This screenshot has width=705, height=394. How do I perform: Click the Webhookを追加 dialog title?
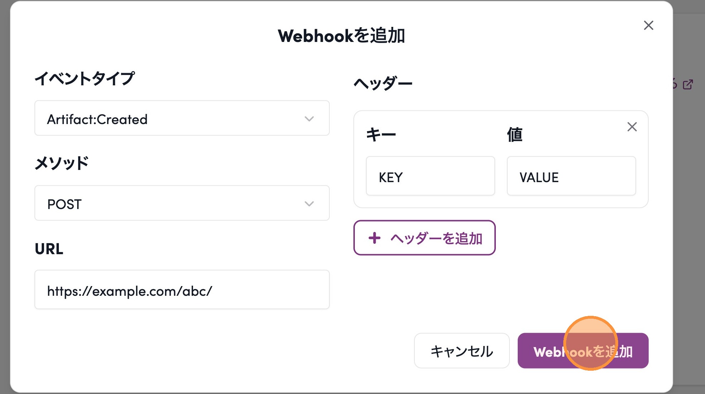tap(341, 36)
